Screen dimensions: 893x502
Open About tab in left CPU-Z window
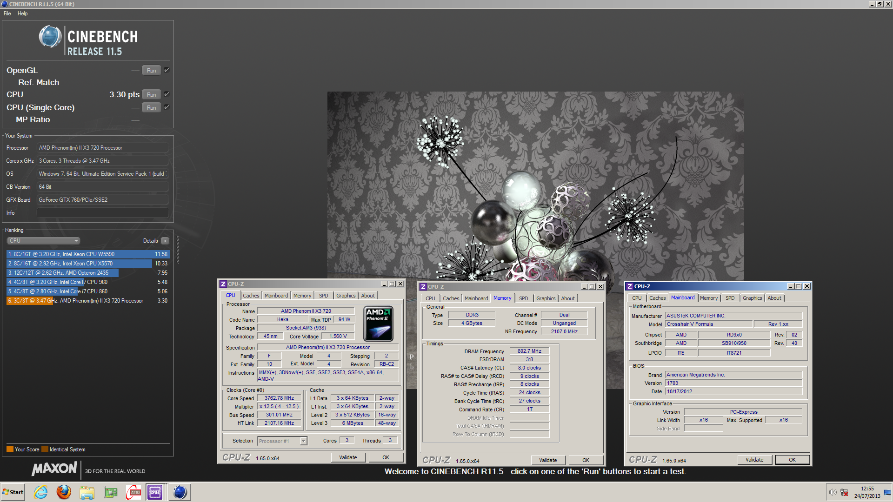368,296
